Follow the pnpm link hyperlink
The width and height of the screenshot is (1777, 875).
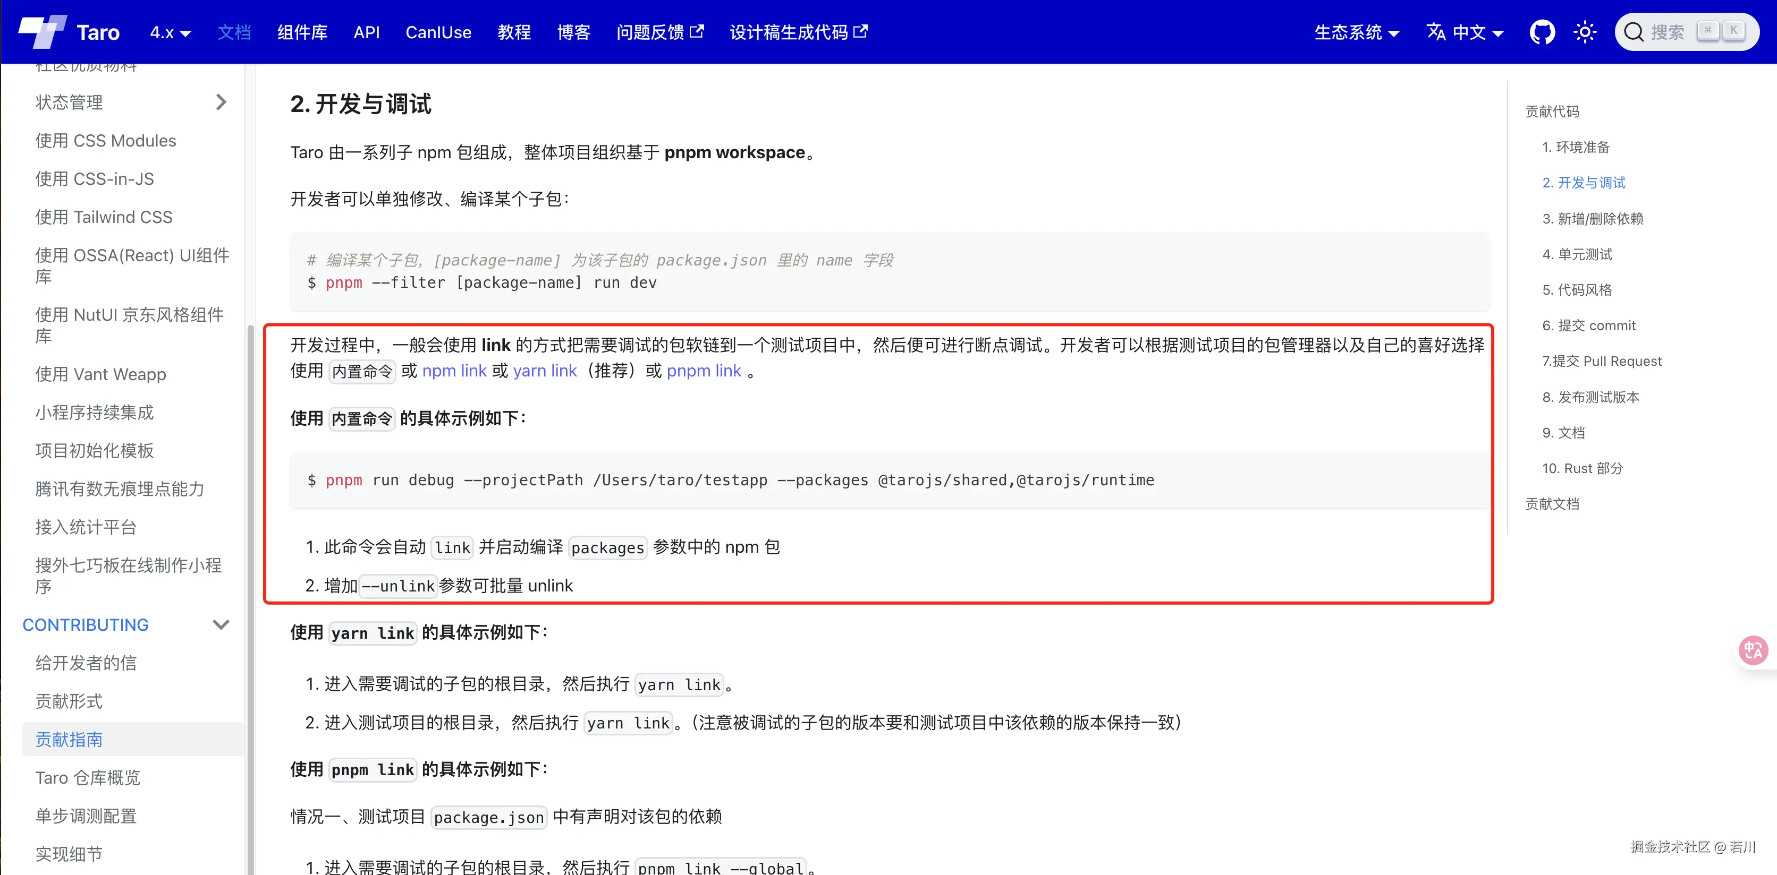click(x=704, y=371)
